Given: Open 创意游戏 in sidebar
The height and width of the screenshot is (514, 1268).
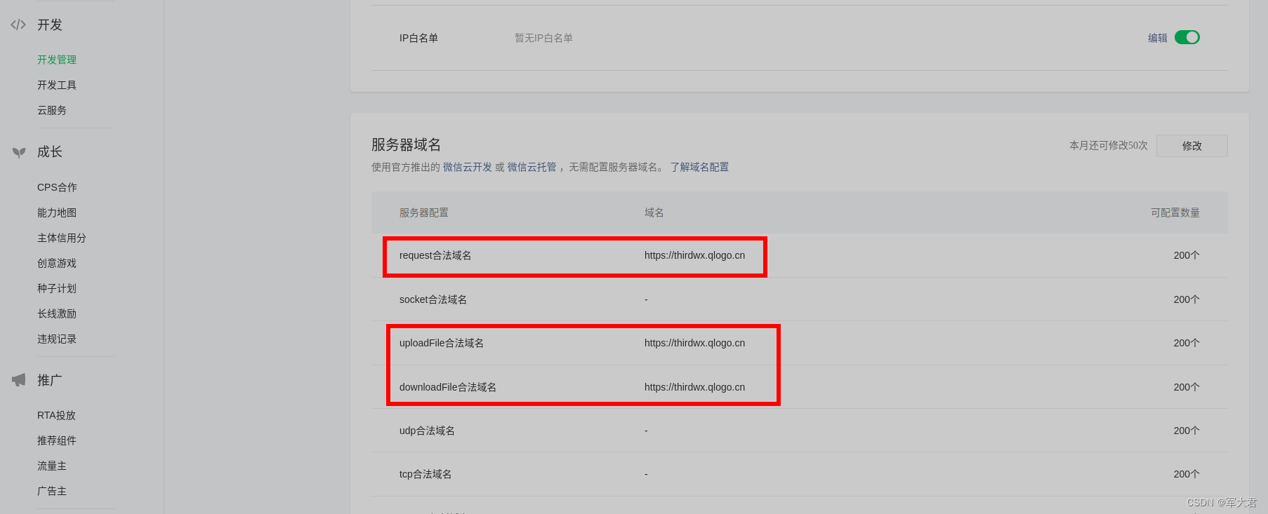Looking at the screenshot, I should click(x=57, y=263).
